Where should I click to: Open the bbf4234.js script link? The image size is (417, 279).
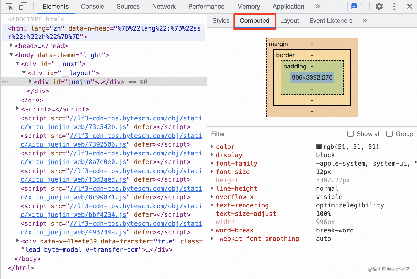coord(111,210)
